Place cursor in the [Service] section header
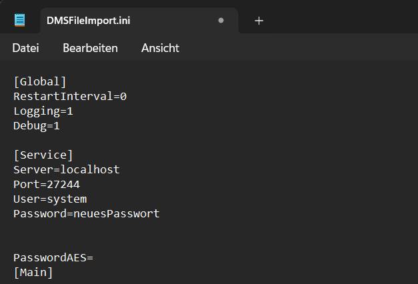This screenshot has width=418, height=284. click(x=43, y=155)
